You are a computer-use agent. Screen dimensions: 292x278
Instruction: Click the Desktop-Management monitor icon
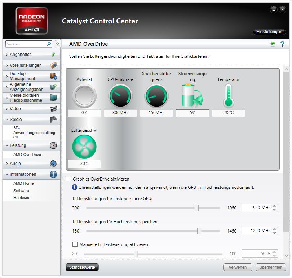(53, 76)
